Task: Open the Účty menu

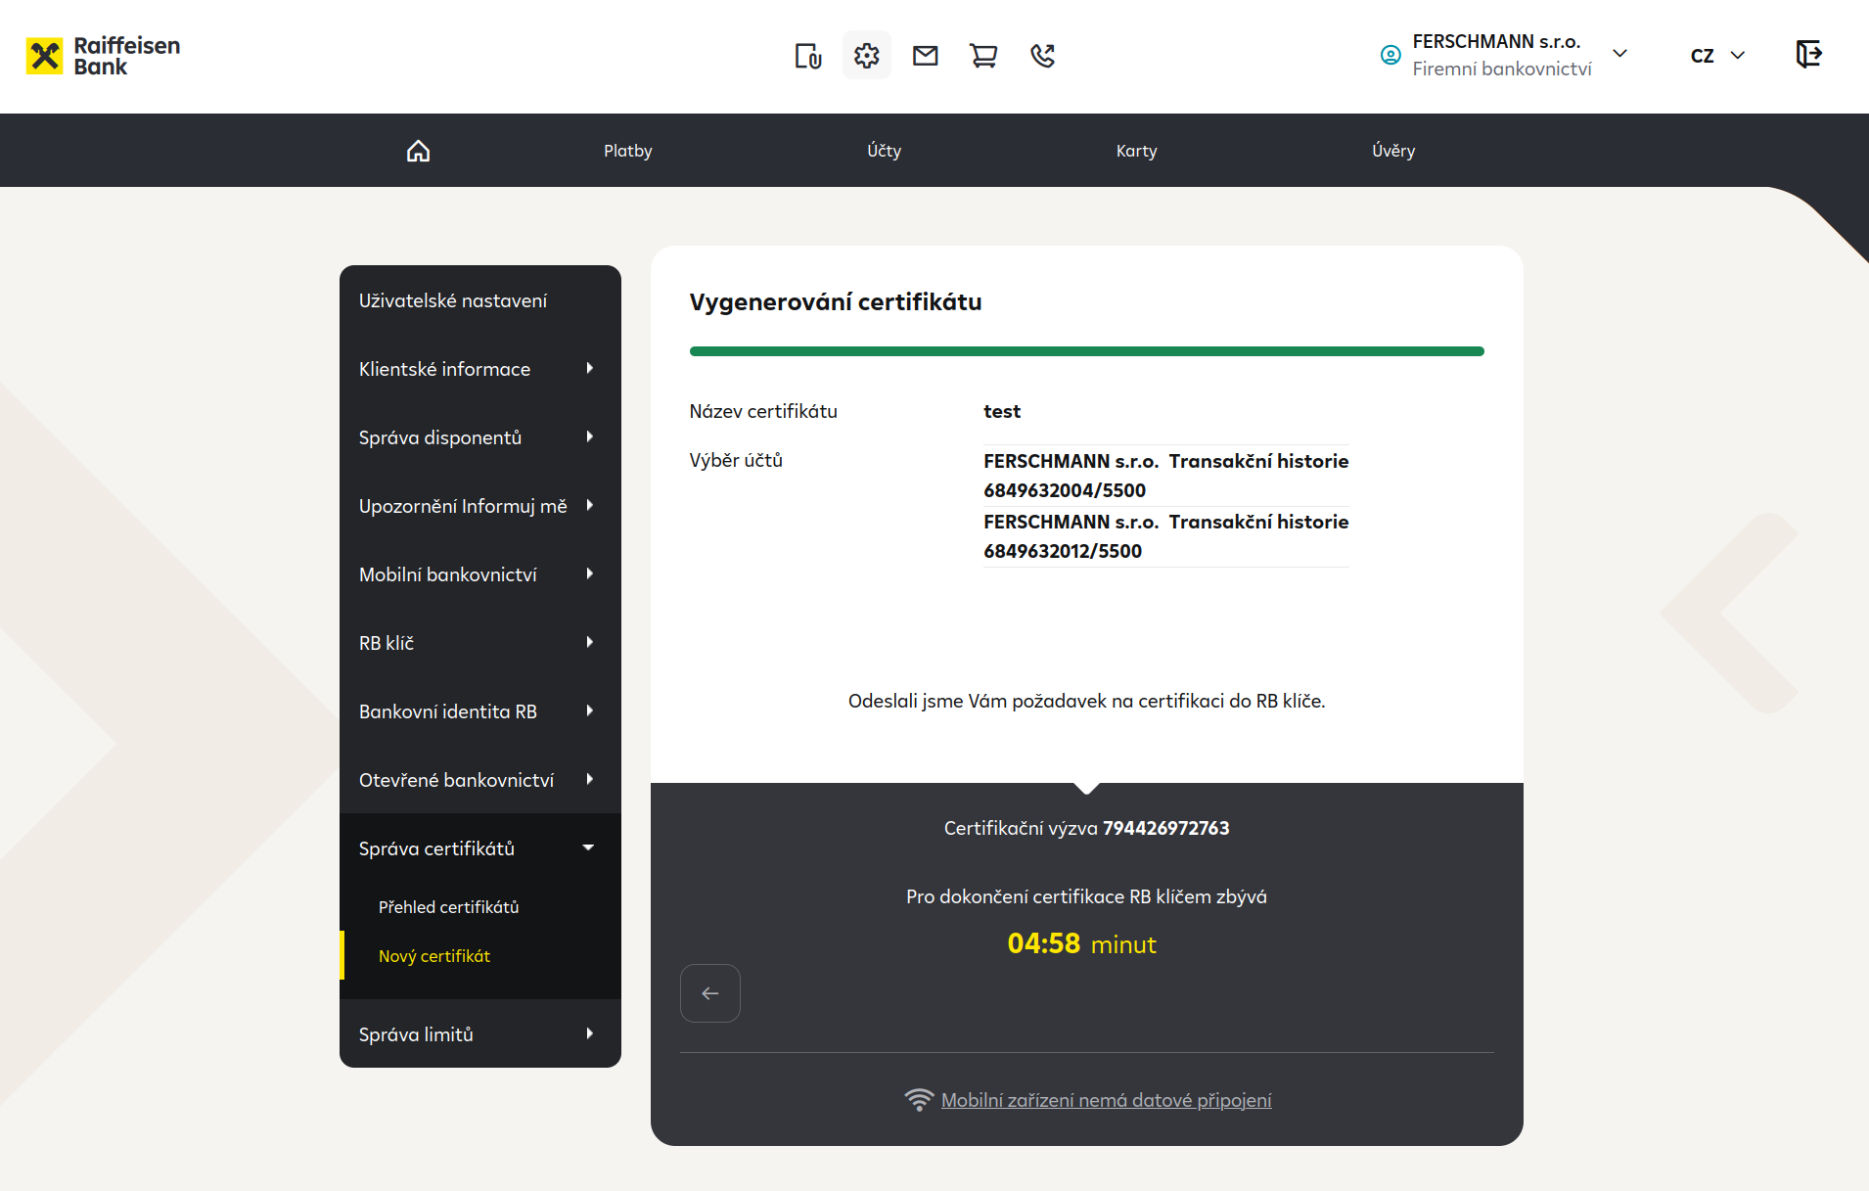Action: coord(884,151)
